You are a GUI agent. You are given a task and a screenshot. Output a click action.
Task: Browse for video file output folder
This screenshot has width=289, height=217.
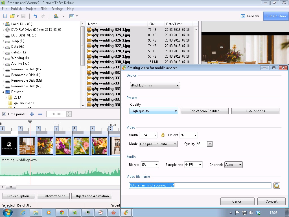coord(277,186)
